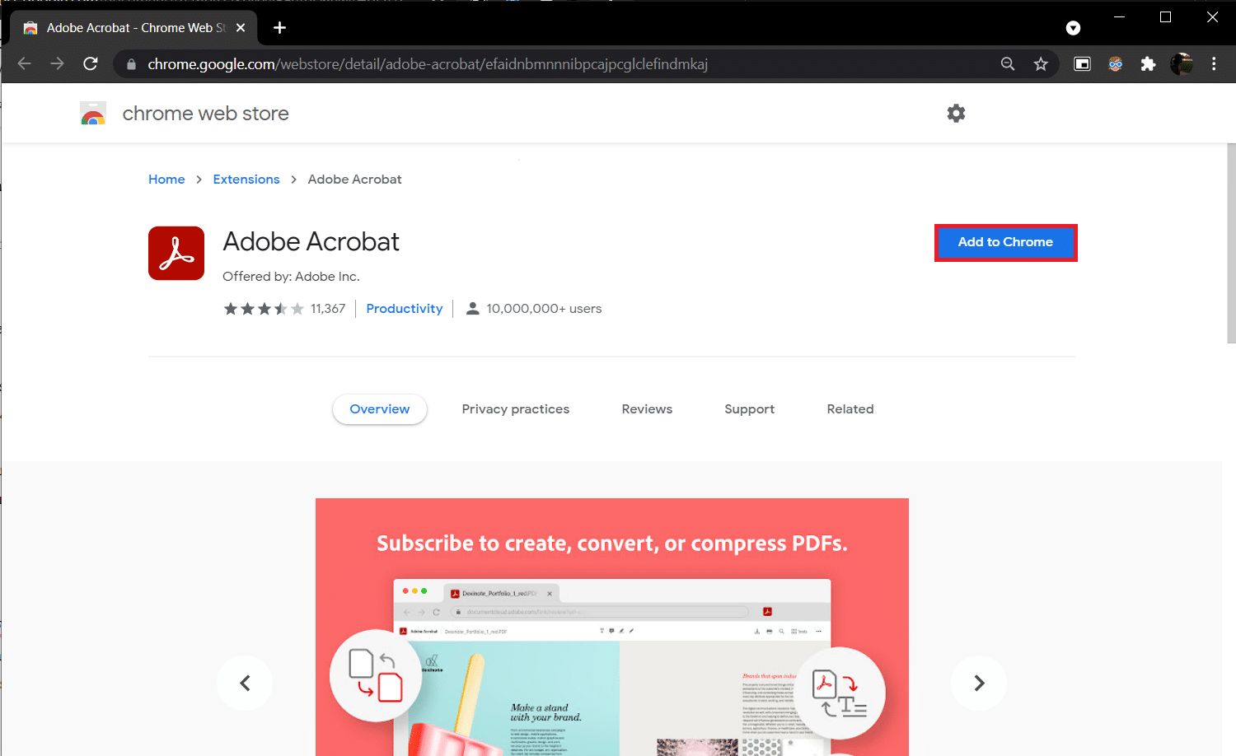Click the tab search dropdown arrow
Viewport: 1236px width, 756px height.
pos(1073,28)
